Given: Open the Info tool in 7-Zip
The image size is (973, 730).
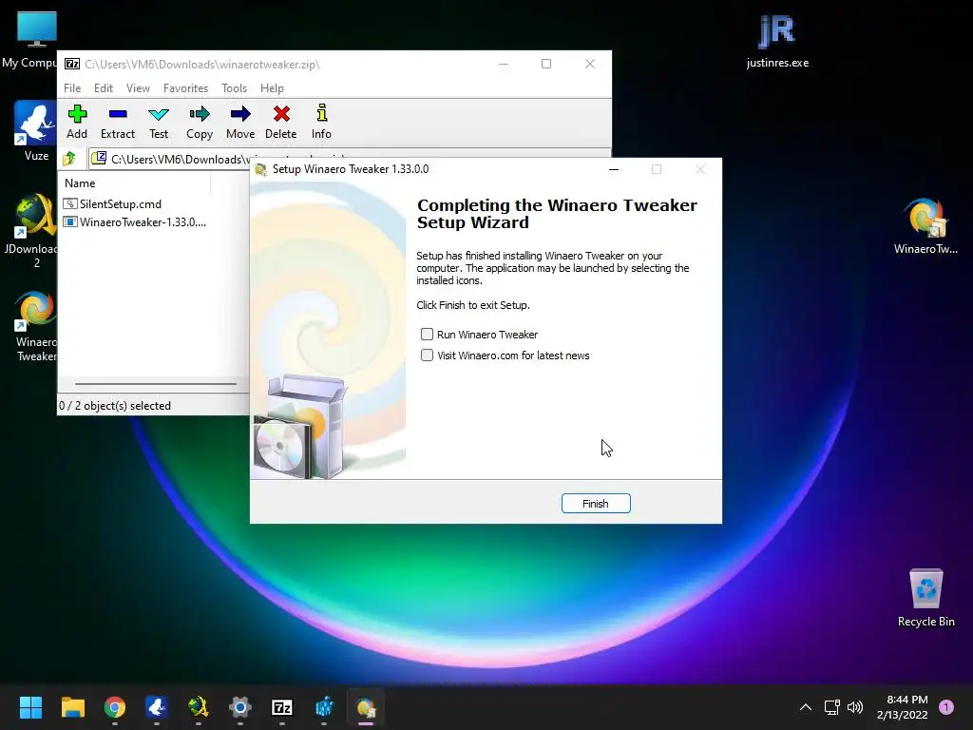Looking at the screenshot, I should 321,123.
